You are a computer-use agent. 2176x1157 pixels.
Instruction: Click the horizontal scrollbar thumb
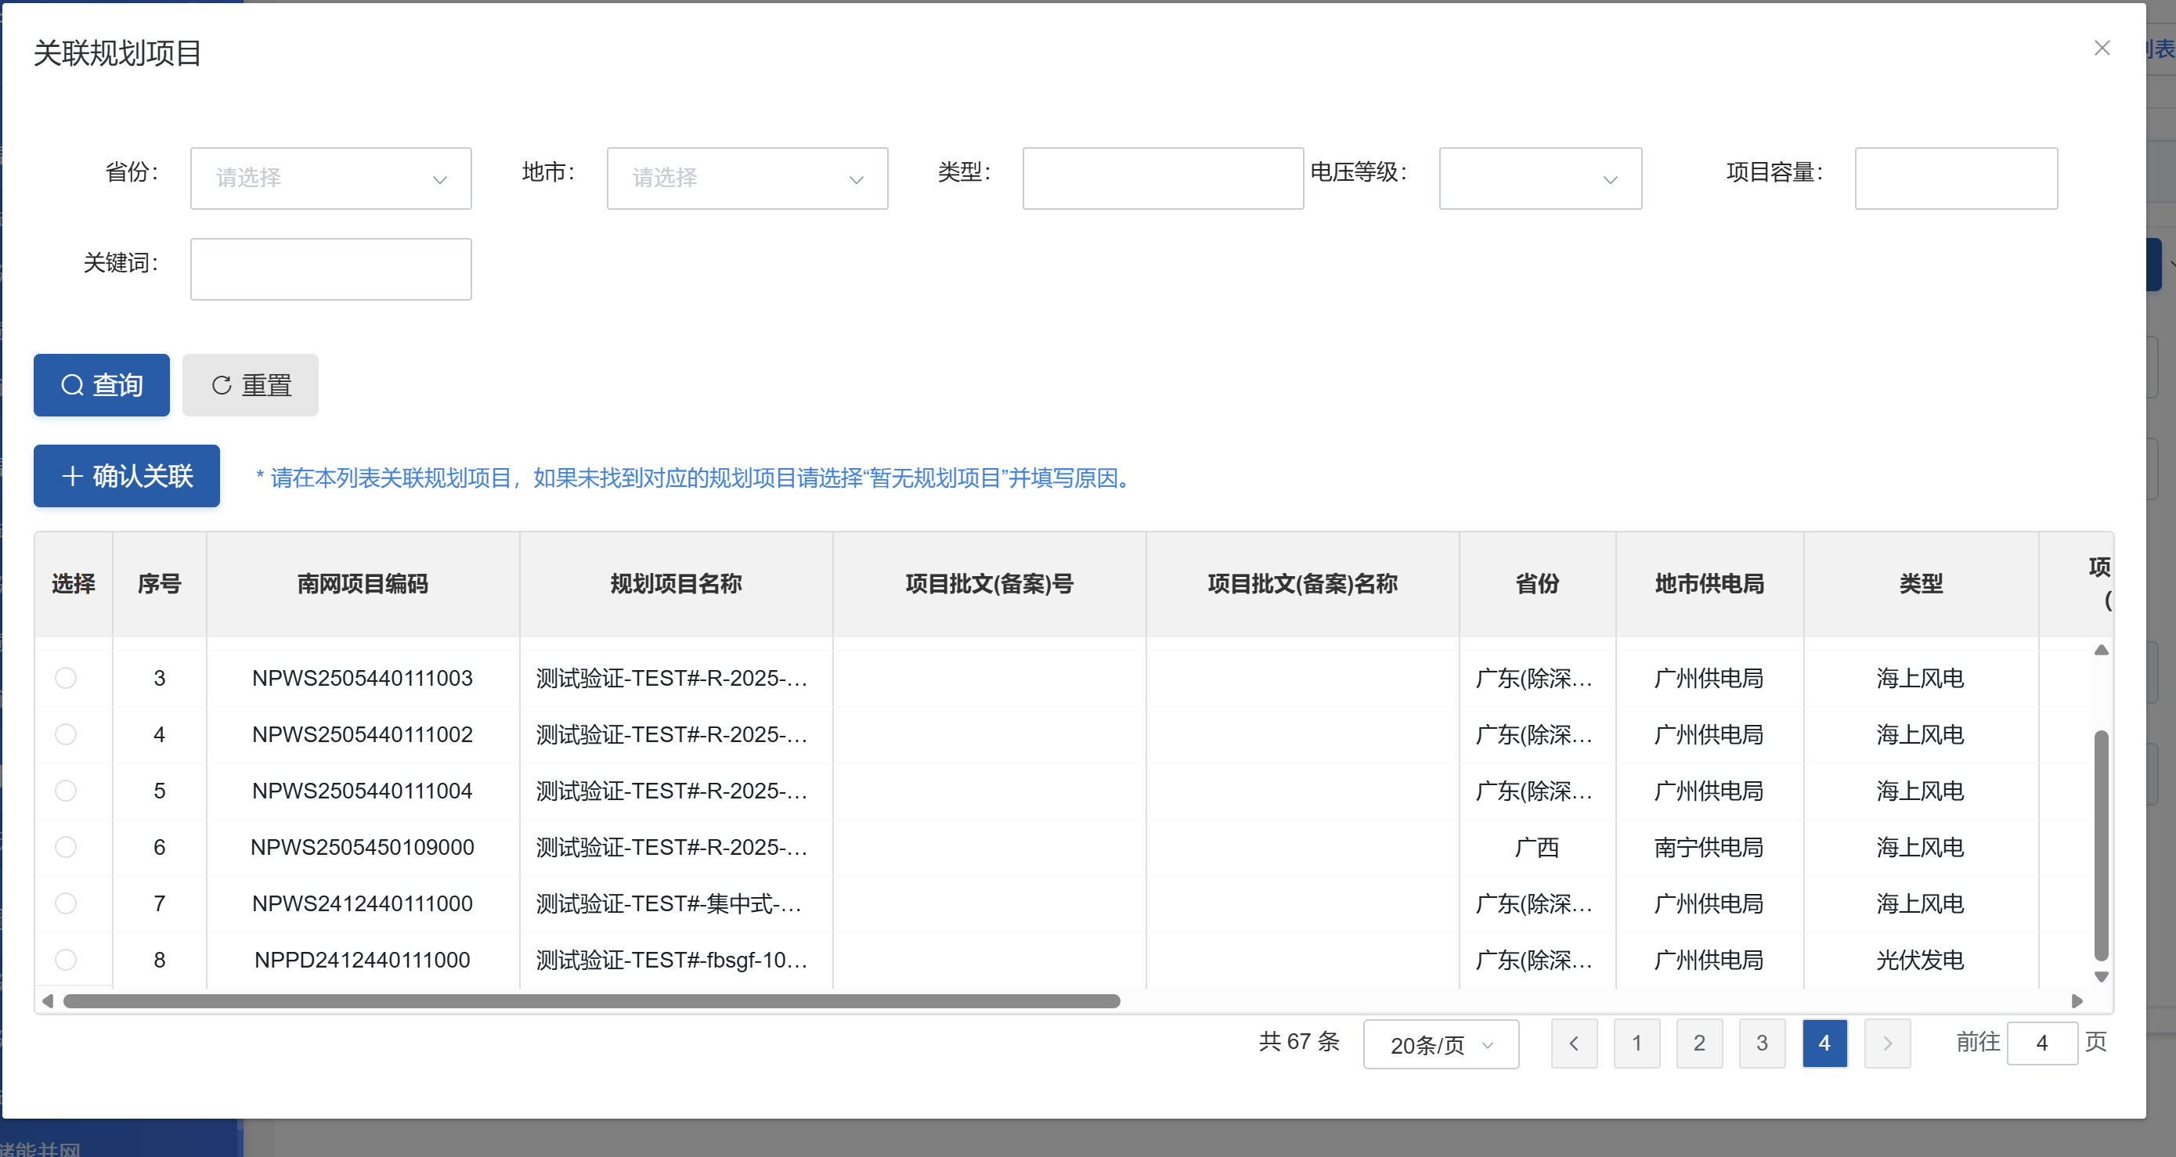point(591,1001)
